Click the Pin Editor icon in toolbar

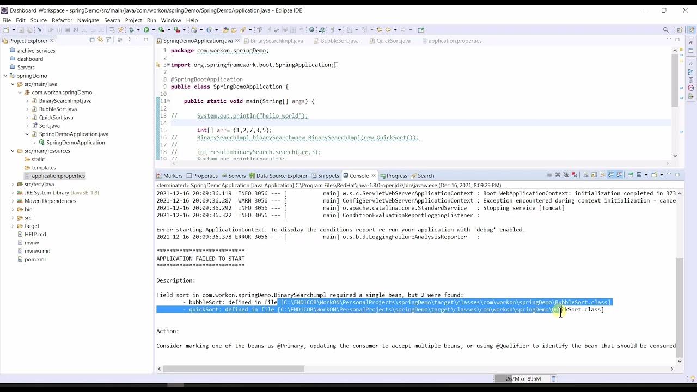pos(421,30)
